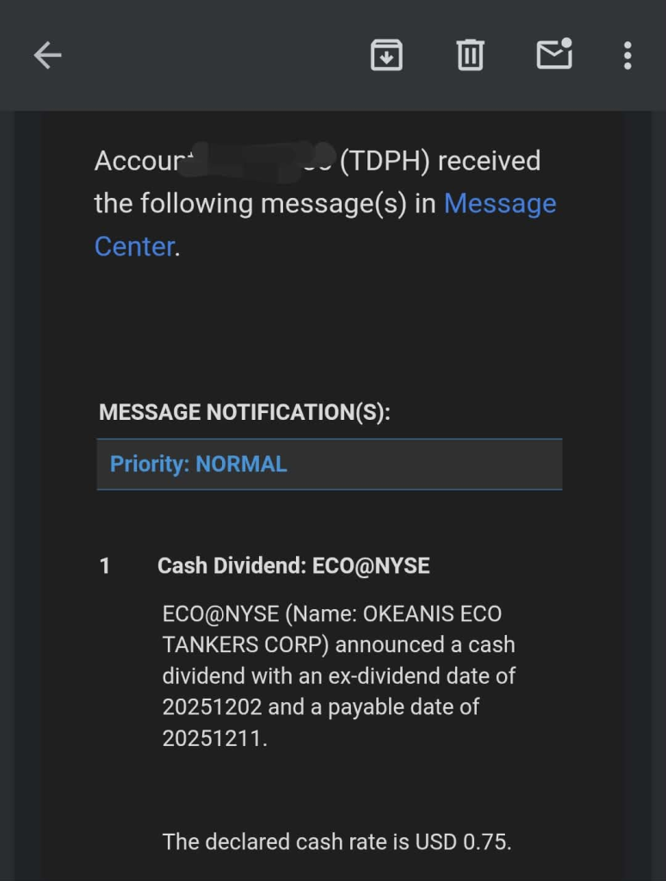This screenshot has height=881, width=666.
Task: Mark the email as unread
Action: pyautogui.click(x=553, y=55)
